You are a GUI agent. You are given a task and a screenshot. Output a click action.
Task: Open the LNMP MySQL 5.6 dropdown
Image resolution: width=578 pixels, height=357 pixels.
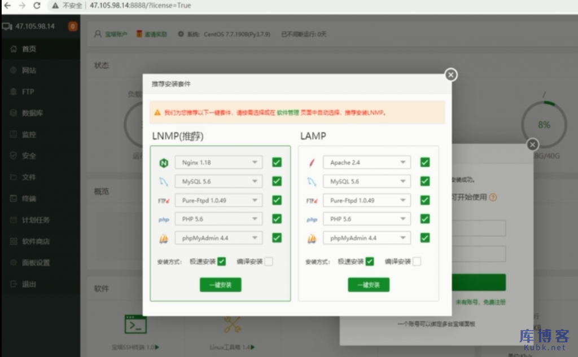click(218, 181)
